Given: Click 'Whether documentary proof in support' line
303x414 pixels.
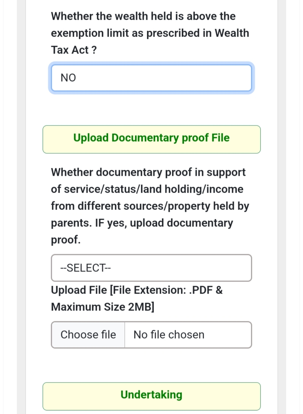Looking at the screenshot, I should 148,172.
